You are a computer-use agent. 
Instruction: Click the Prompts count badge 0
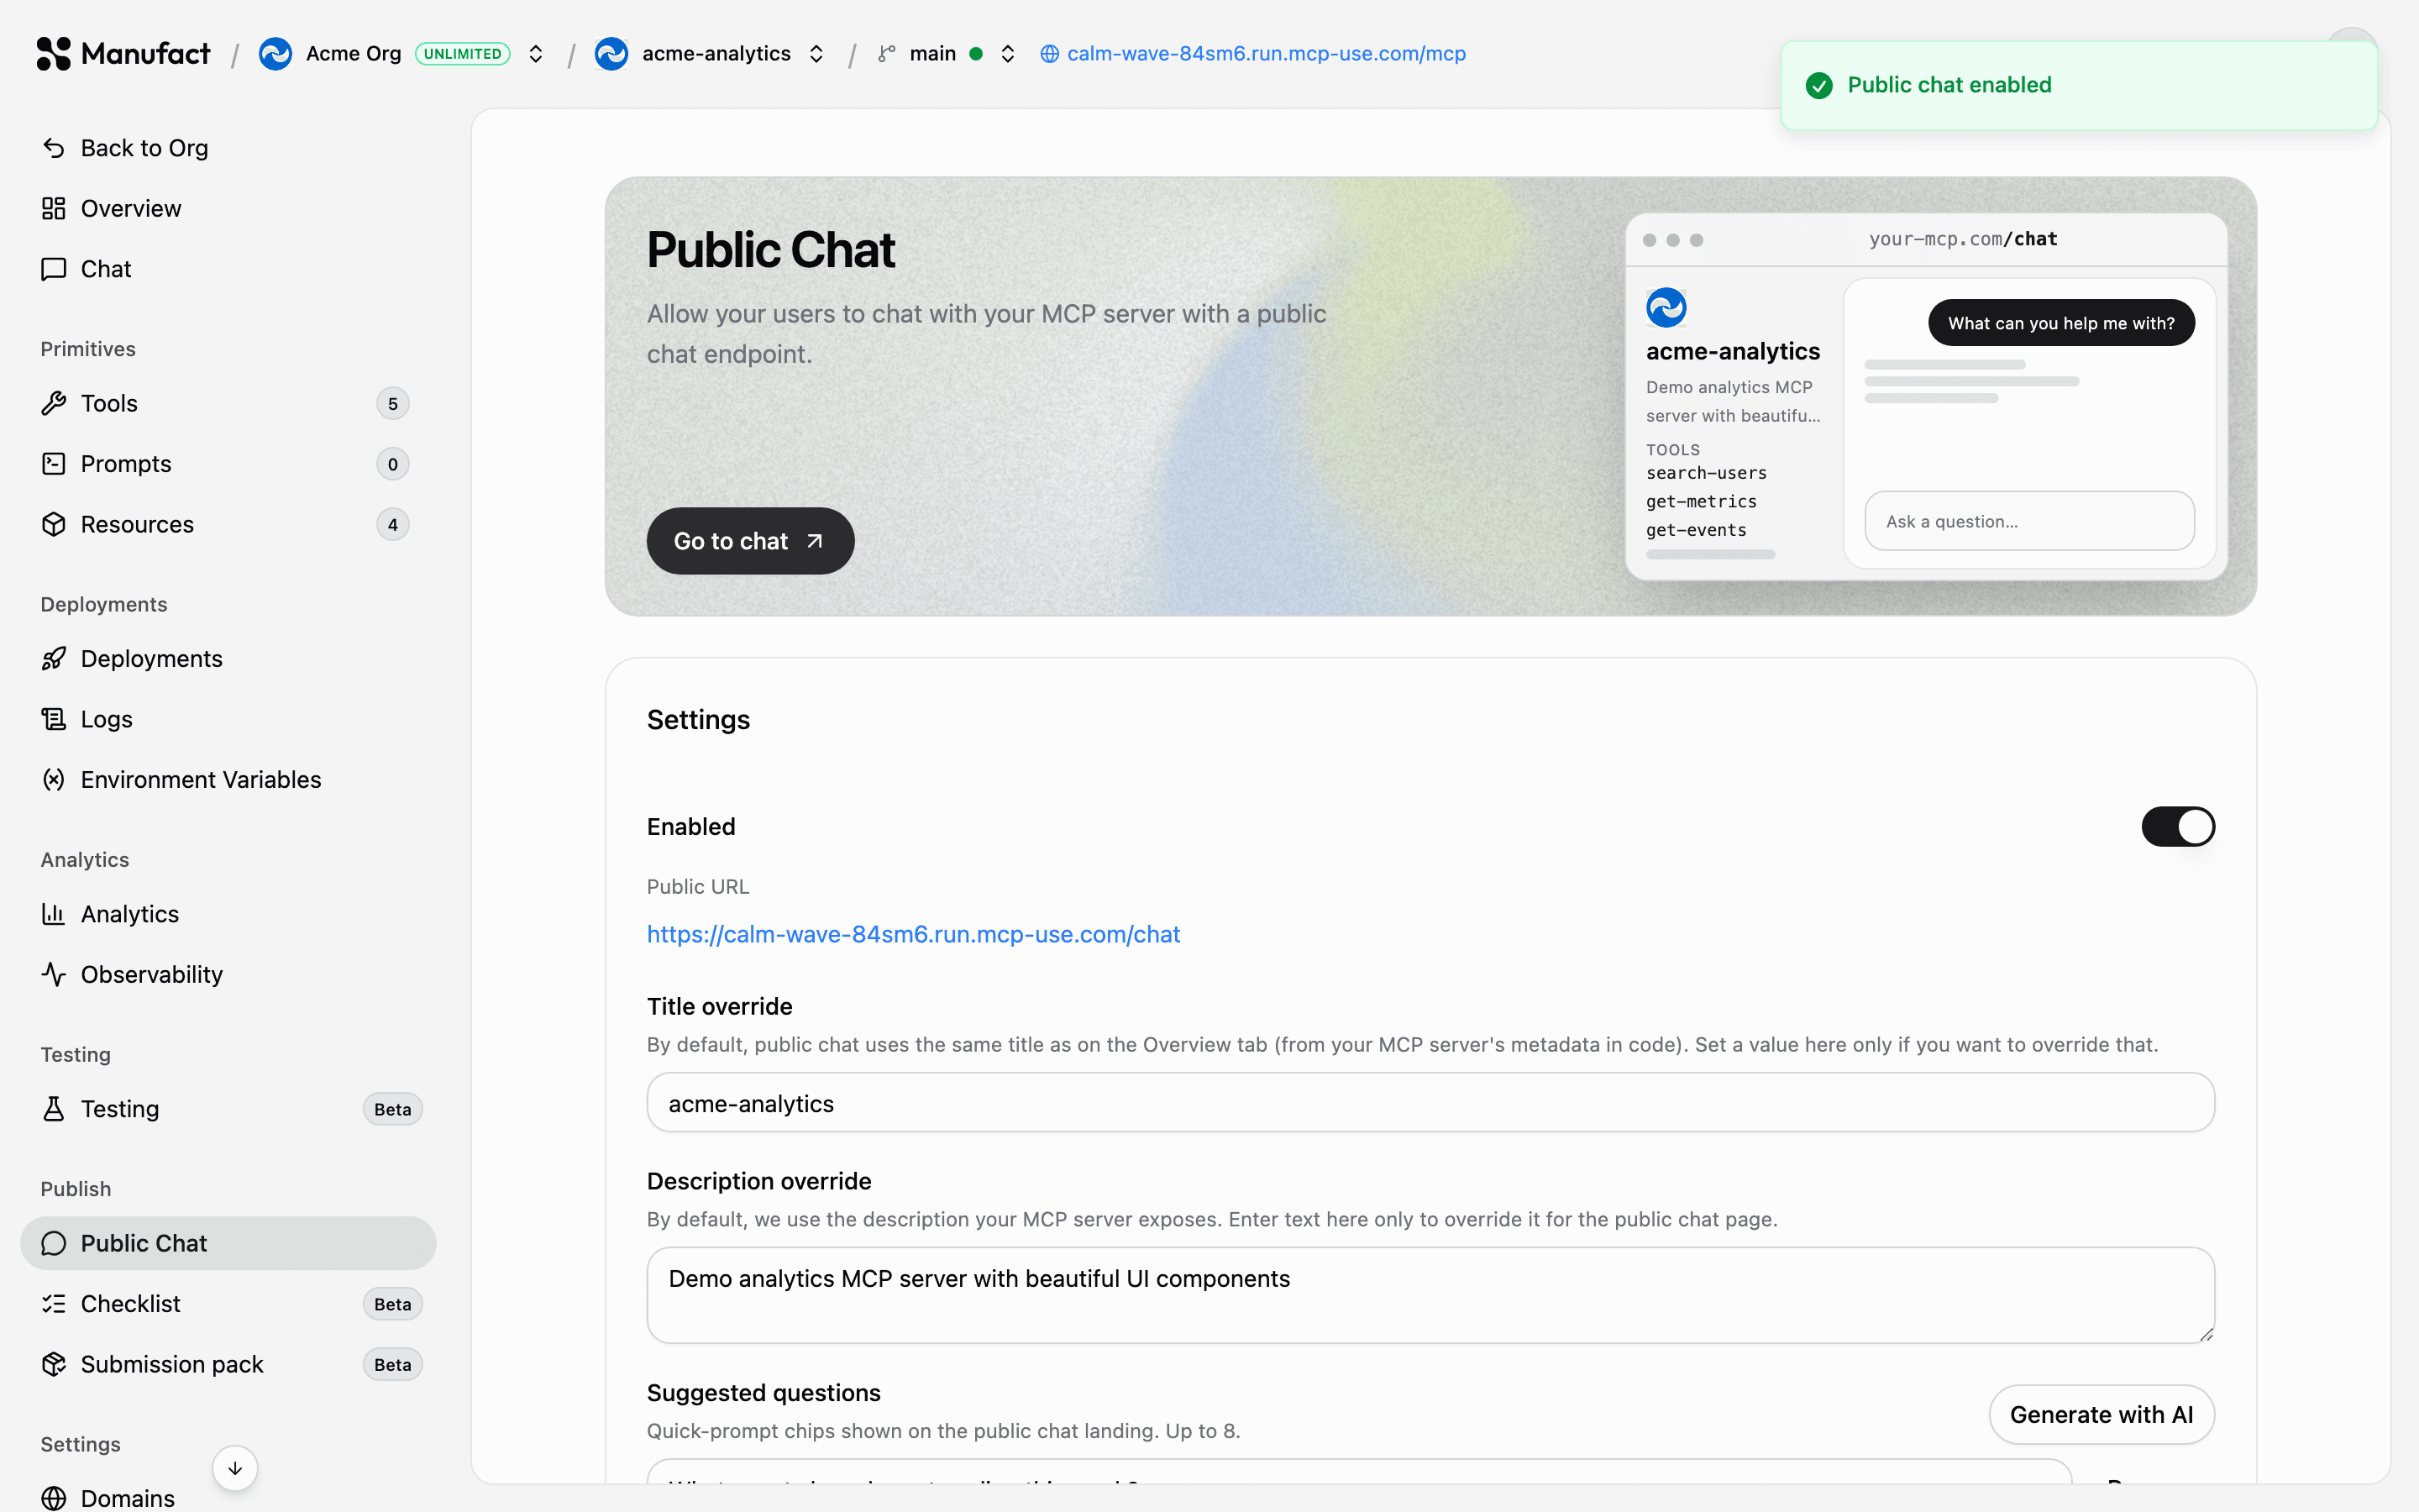[393, 464]
